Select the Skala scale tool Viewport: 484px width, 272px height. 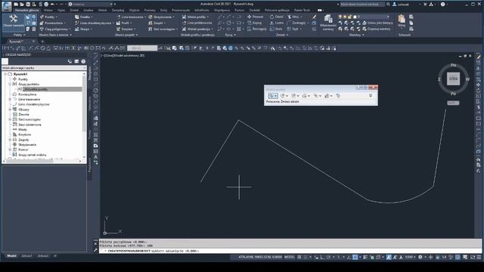[276, 29]
